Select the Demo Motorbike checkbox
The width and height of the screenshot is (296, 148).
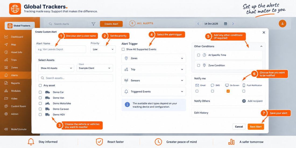40,103
